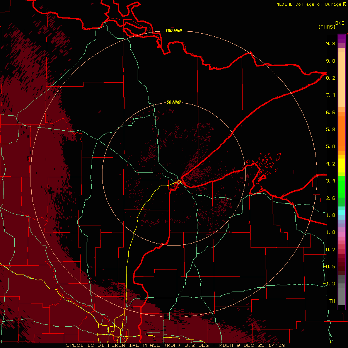Image resolution: width=348 pixels, height=348 pixels.
Task: Pick the yellow color bar segment
Action: coord(341,165)
